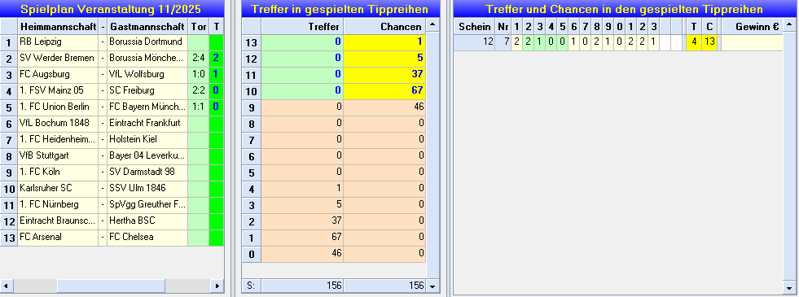Click the blue T value 2 for Werder Bremen
This screenshot has height=297, width=799.
[x=216, y=58]
